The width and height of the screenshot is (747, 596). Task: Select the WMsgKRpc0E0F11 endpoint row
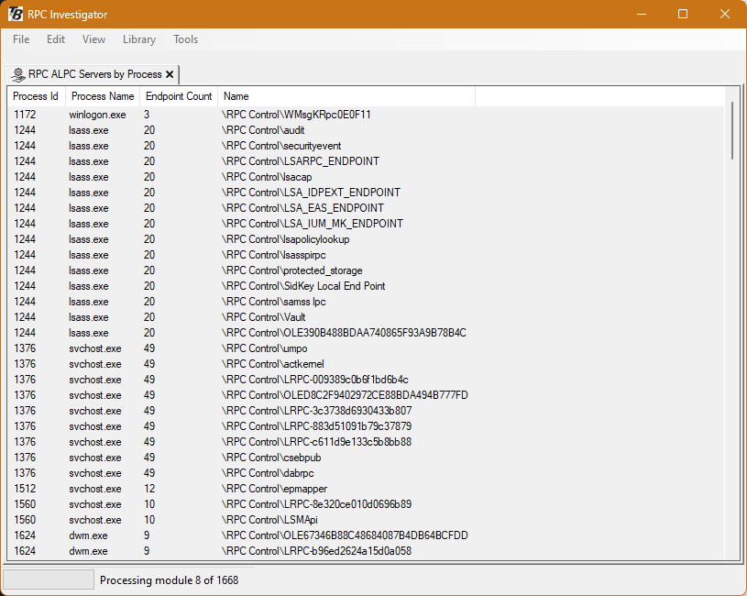366,115
